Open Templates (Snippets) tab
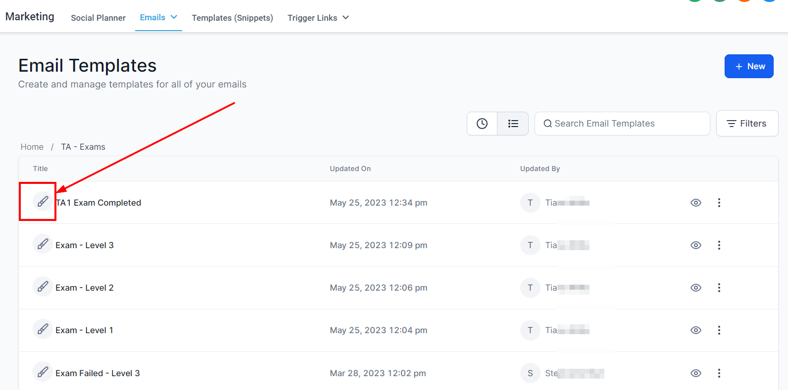Image resolution: width=788 pixels, height=390 pixels. coord(232,18)
